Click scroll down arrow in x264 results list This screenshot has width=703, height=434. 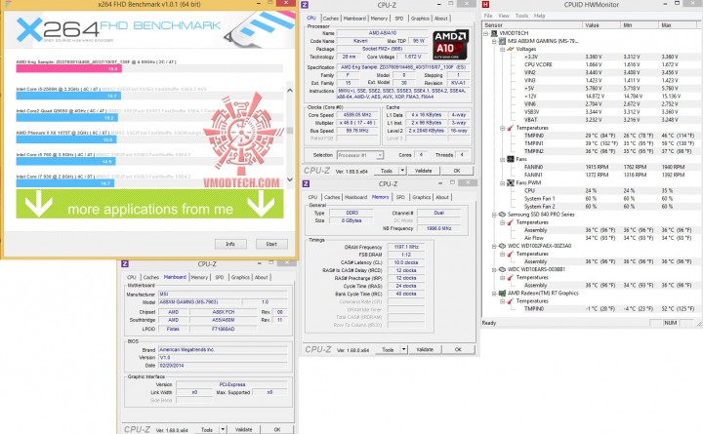[290, 179]
